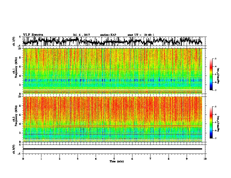The image size is (231, 178).
Task: Click time axis tick label '6'
Action: coord(132,159)
